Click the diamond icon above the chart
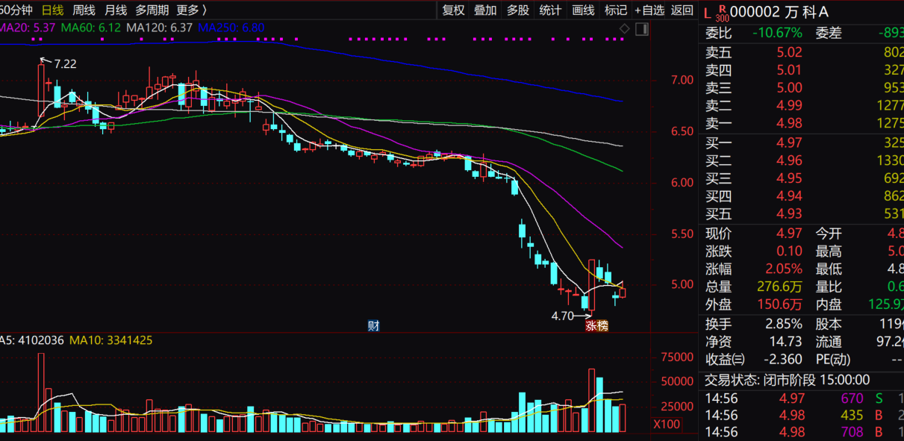Screen dimensions: 904x441 [624, 28]
